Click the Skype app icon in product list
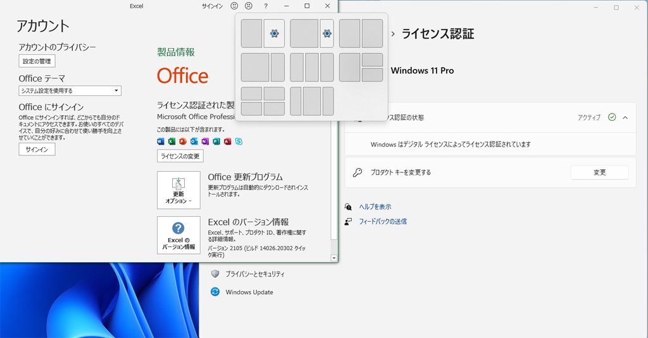 tap(239, 142)
